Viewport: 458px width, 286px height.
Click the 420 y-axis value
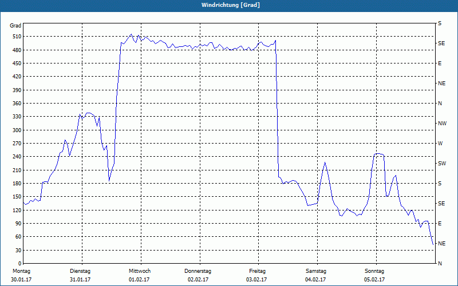[x=17, y=77]
